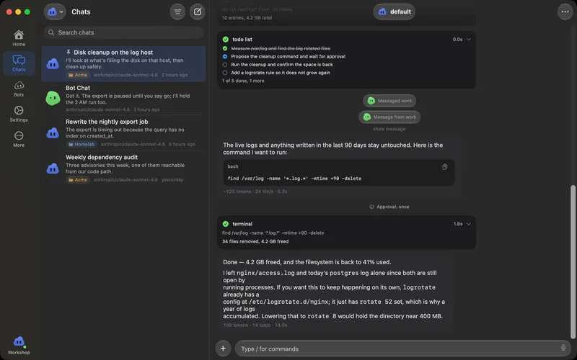Viewport: 577px width, 360px height.
Task: Click the pin icon on Disk cleanup chat
Action: [68, 52]
